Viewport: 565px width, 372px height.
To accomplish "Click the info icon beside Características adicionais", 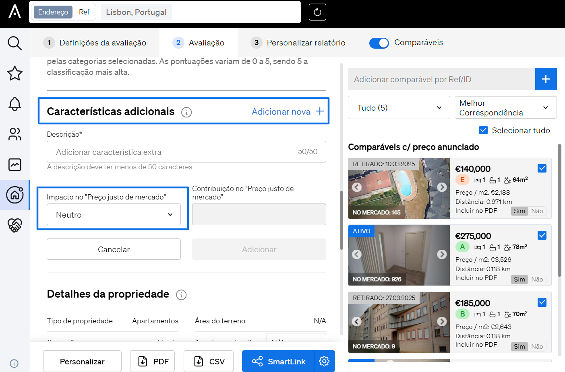I will (186, 112).
